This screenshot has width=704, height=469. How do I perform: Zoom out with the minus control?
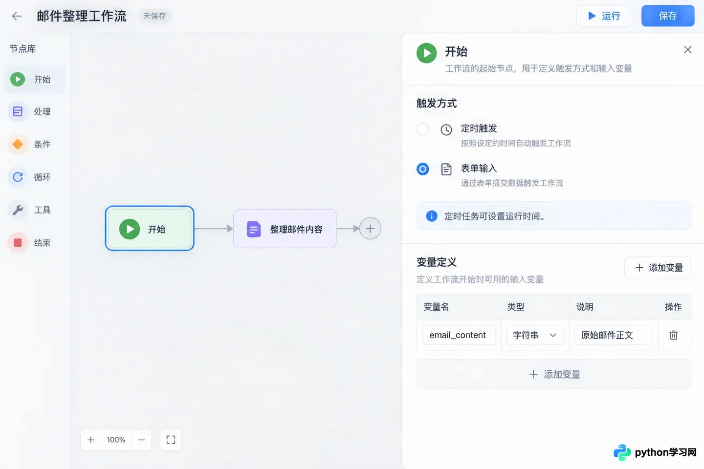pyautogui.click(x=141, y=440)
